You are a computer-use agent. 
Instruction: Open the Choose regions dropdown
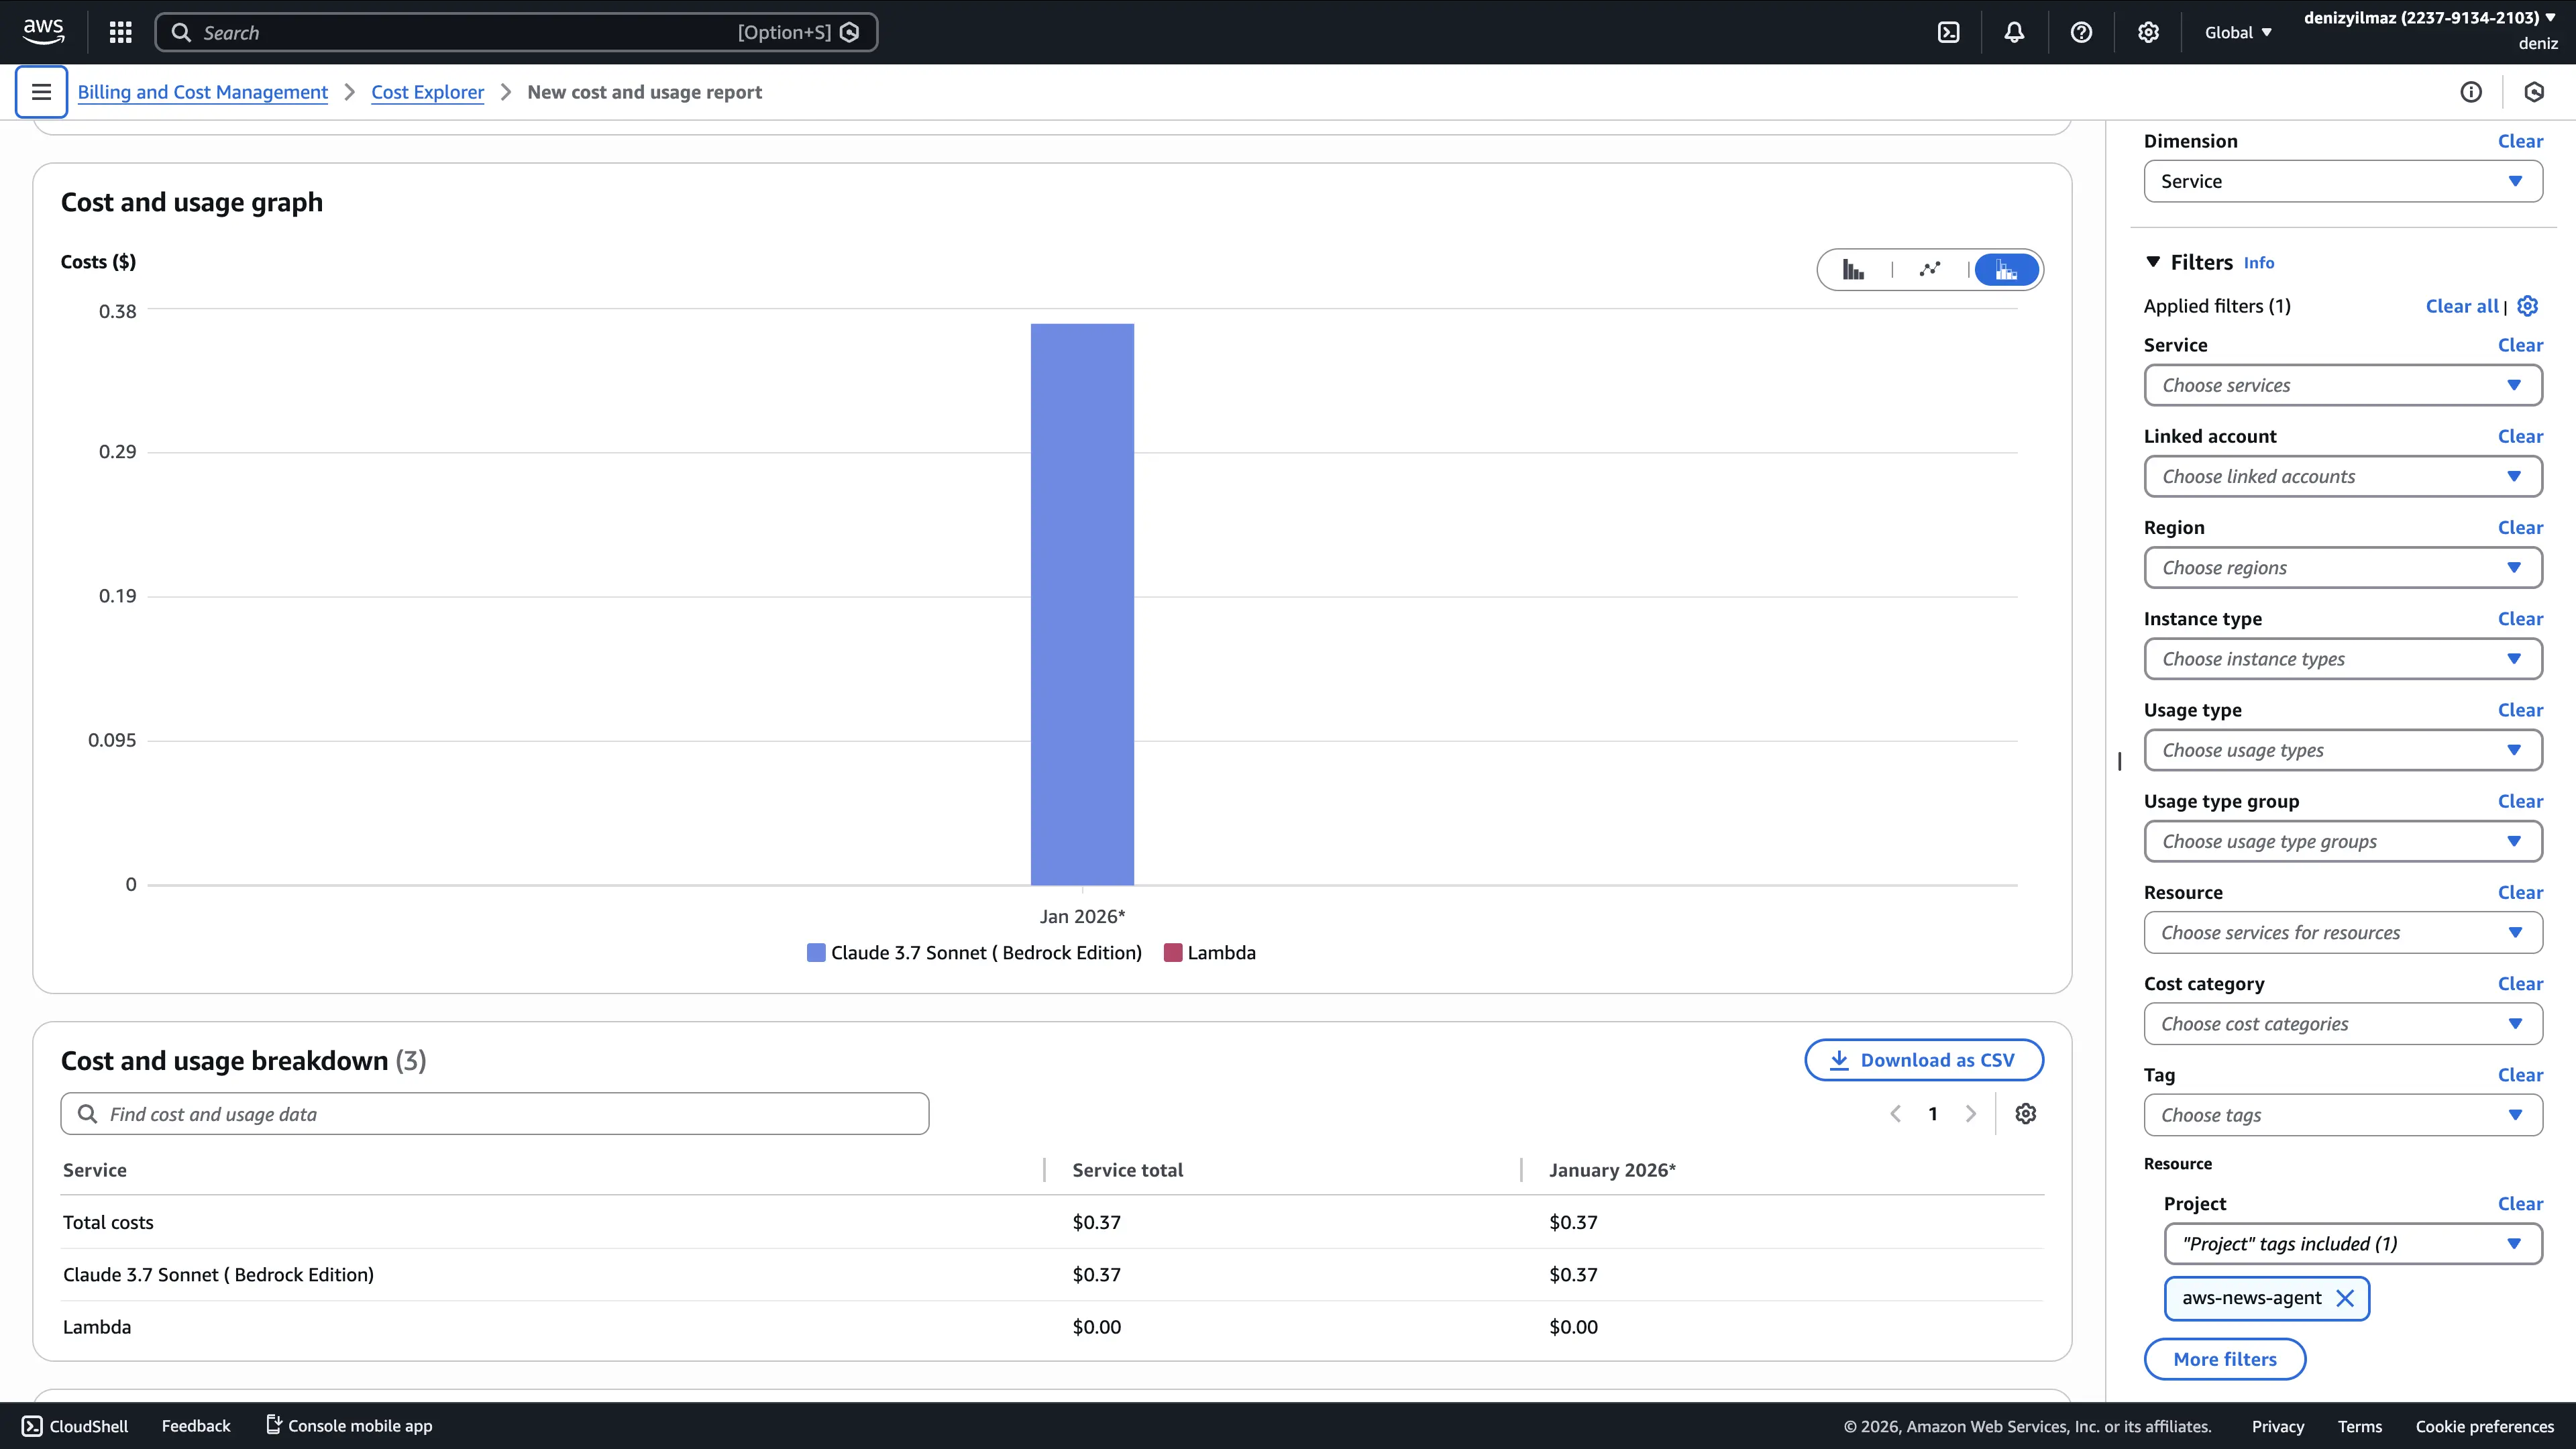2344,567
